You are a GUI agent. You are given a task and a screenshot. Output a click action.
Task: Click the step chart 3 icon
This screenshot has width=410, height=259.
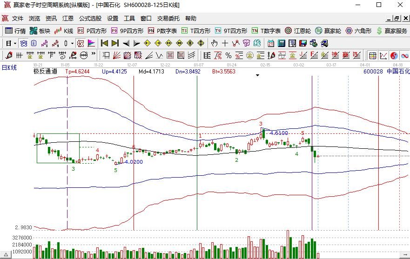coord(45,43)
